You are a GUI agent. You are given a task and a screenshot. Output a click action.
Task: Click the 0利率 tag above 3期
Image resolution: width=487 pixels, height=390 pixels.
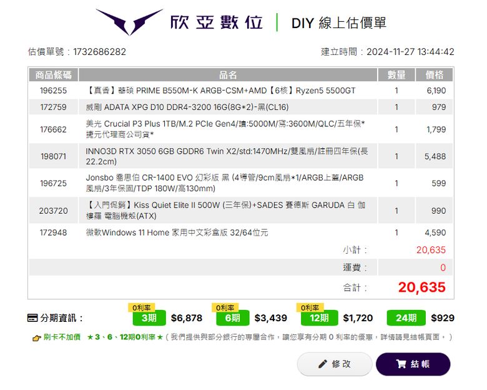[x=141, y=307]
